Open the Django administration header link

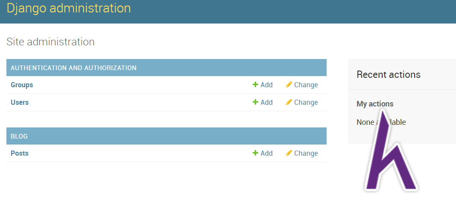[69, 8]
